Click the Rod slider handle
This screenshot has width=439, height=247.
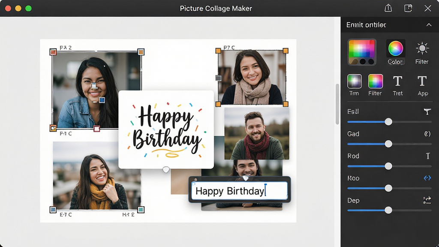[x=388, y=166]
